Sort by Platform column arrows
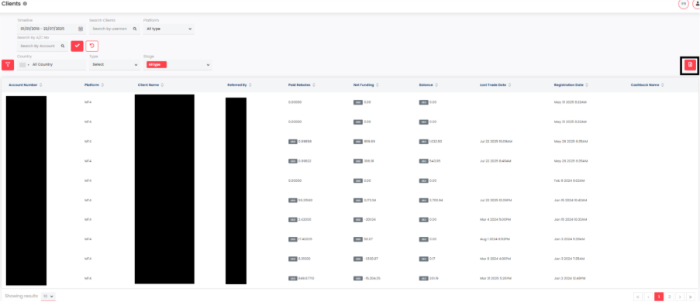The height and width of the screenshot is (302, 700). 102,84
